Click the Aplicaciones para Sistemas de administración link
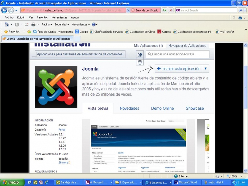The image size is (248, 186). pyautogui.click(x=80, y=54)
